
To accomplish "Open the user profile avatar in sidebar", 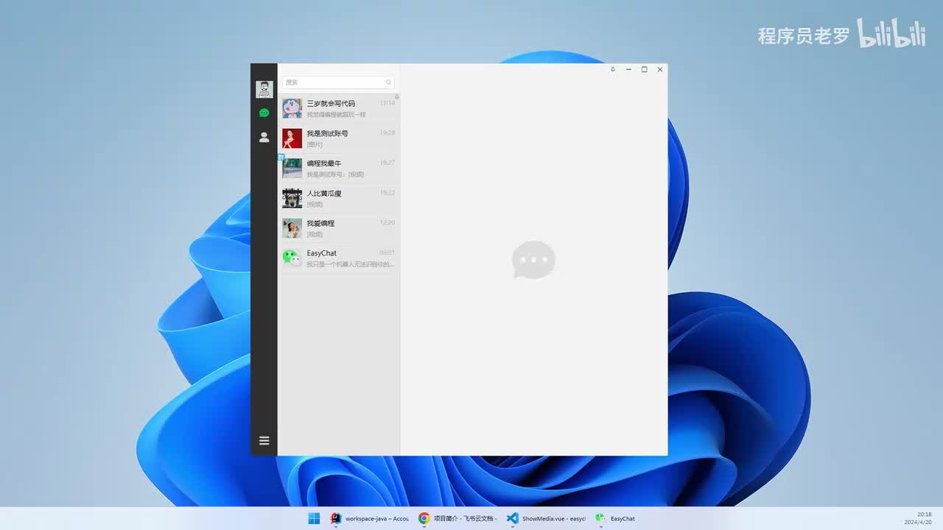I will point(264,89).
